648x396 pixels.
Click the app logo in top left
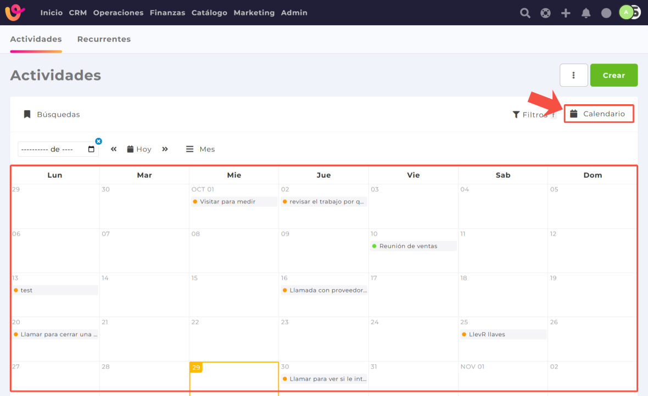tap(15, 13)
